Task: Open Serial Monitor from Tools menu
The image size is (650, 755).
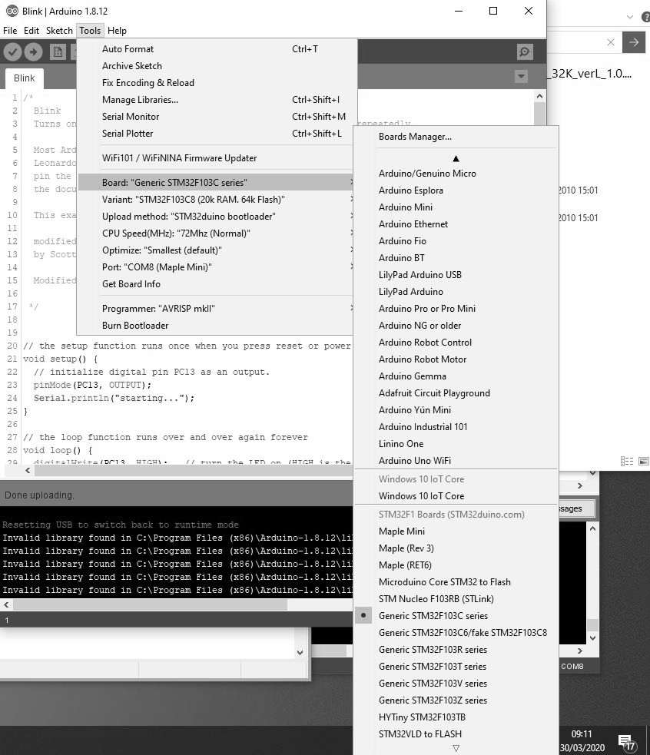Action: pyautogui.click(x=215, y=117)
